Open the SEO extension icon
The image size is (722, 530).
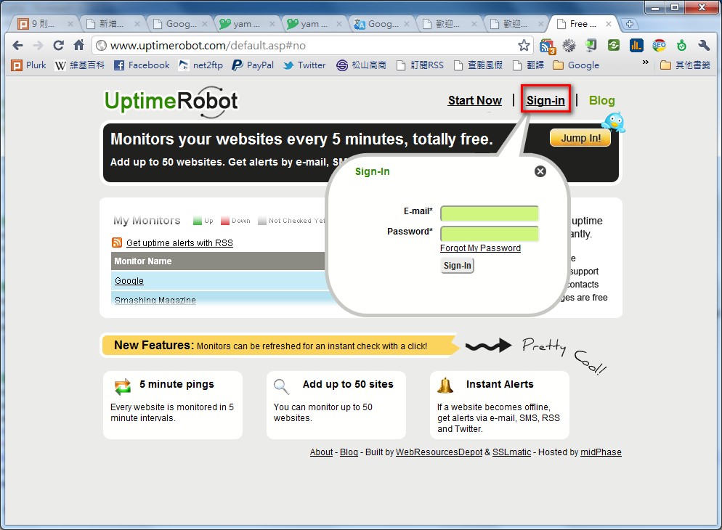pos(659,45)
